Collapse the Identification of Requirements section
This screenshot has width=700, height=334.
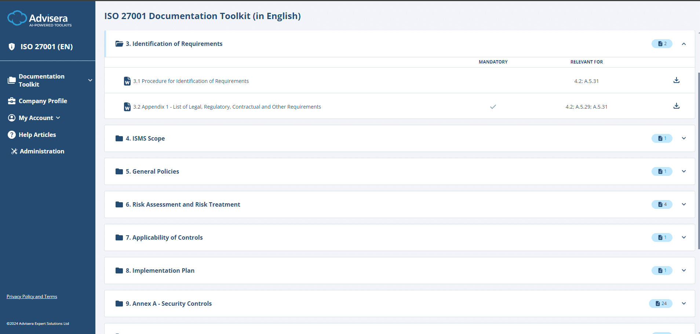(x=683, y=44)
